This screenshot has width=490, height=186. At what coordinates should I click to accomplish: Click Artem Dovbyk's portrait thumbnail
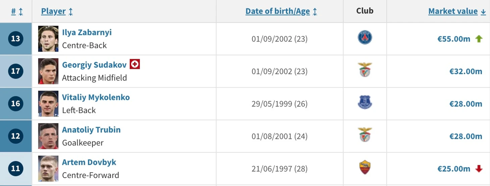coord(48,168)
